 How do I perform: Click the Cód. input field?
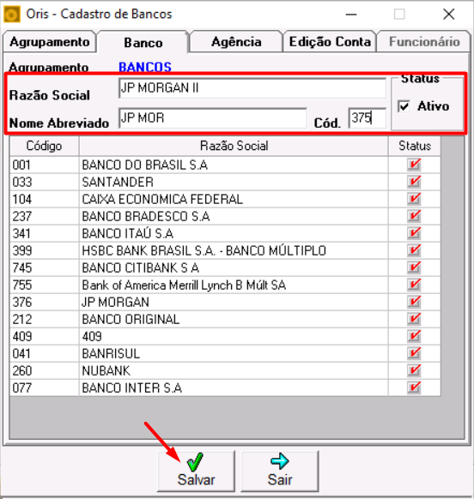click(x=368, y=118)
